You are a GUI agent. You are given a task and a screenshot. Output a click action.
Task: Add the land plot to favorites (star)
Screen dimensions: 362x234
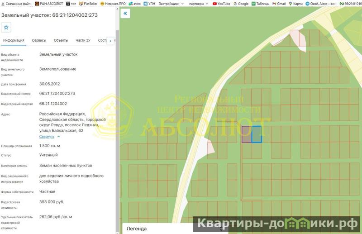(x=6, y=28)
